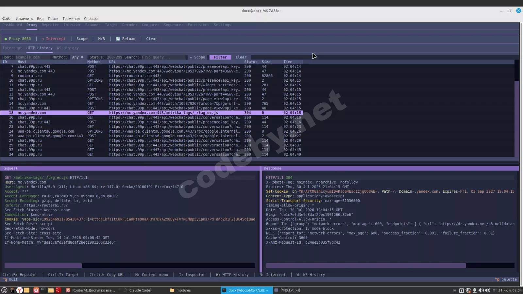Apply the highlighted Filter button
Screen dimensions: 523x294
[x=220, y=57]
